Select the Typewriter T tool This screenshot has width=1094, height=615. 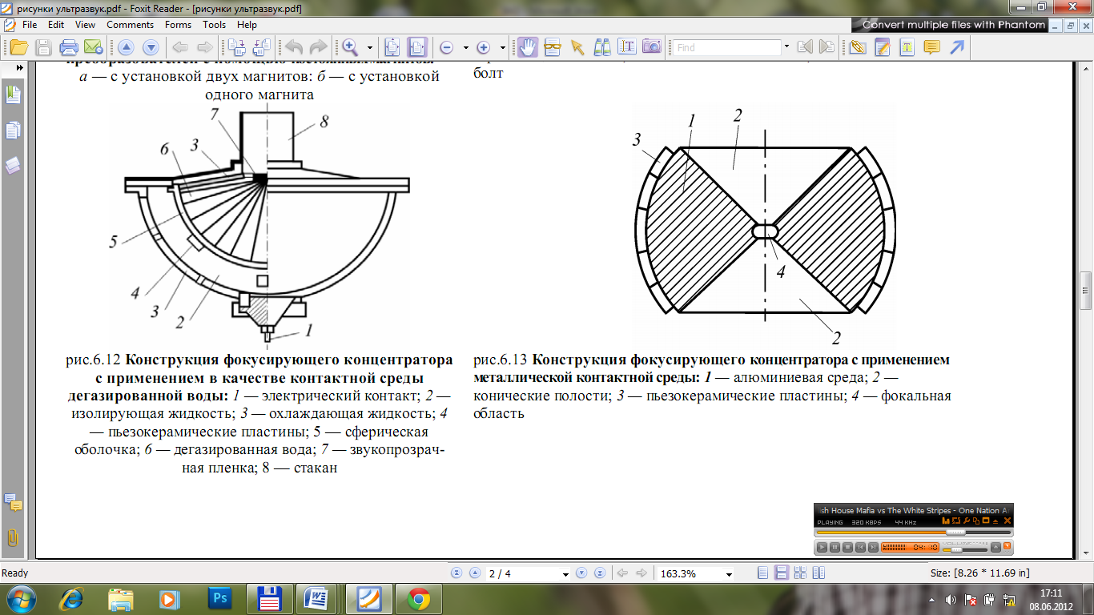point(907,46)
